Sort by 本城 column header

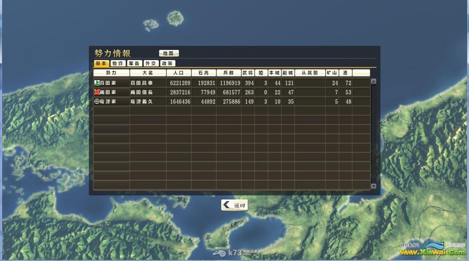coord(275,73)
